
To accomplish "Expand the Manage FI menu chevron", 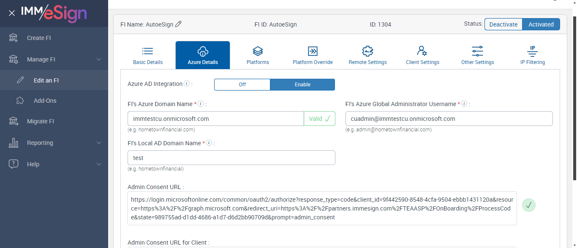I will 99,59.
